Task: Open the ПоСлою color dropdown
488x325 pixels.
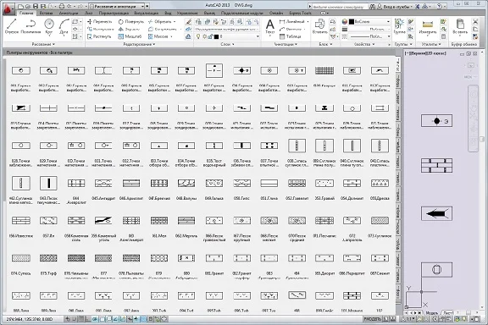Action: click(369, 21)
